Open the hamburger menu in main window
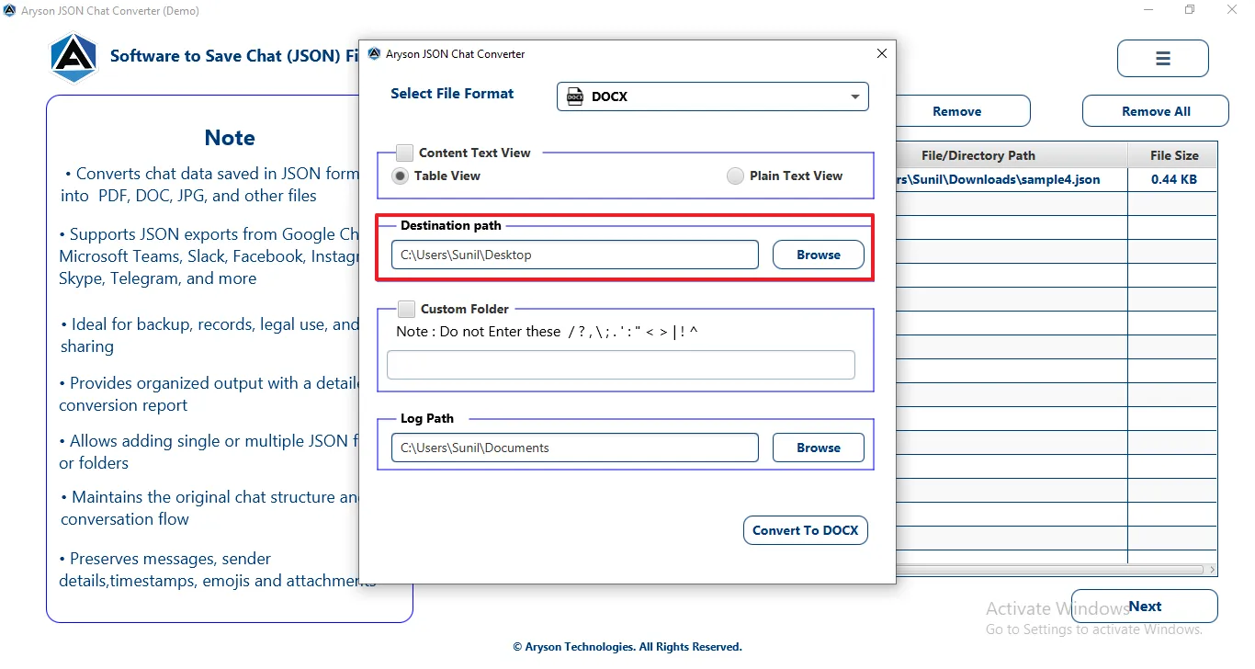1255x669 pixels. pos(1162,59)
